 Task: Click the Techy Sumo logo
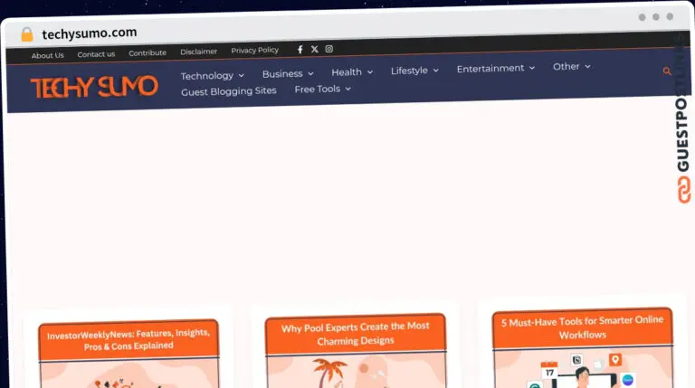pyautogui.click(x=94, y=87)
